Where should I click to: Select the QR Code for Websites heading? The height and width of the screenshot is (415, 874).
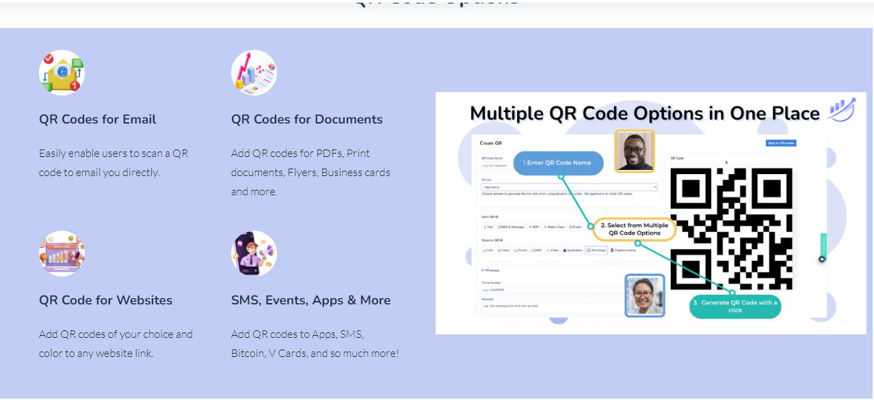(x=106, y=300)
